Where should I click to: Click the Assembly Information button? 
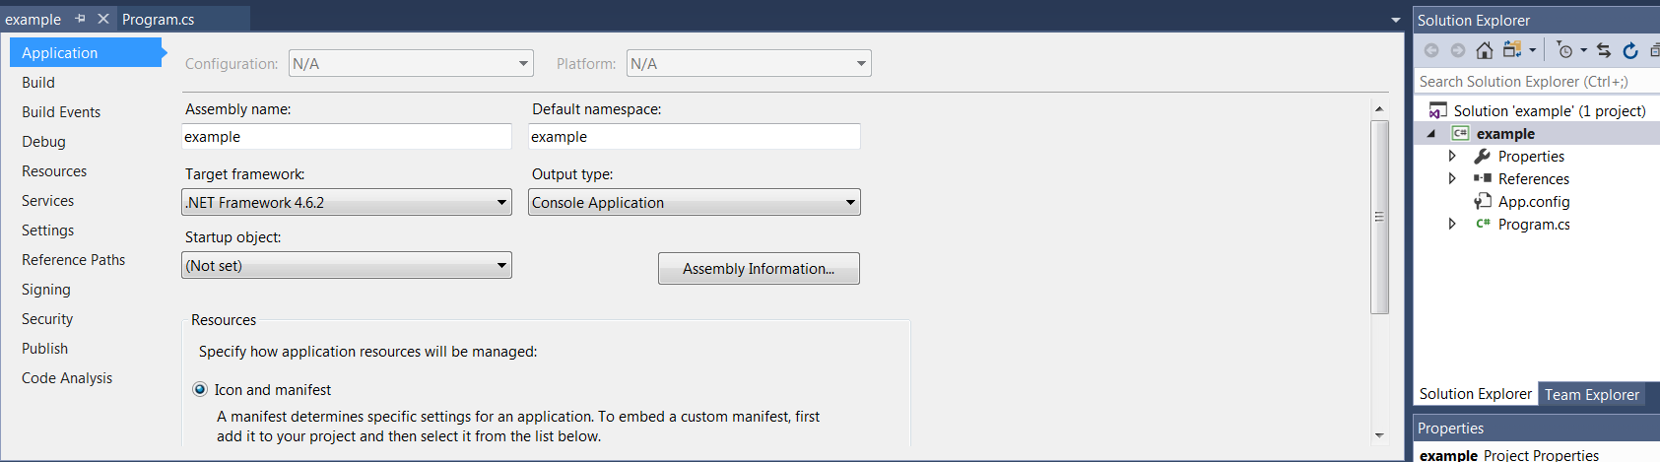pos(759,268)
